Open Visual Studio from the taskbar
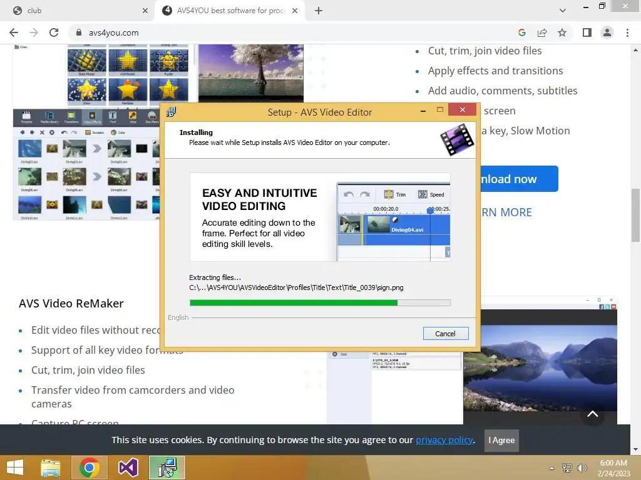Image resolution: width=641 pixels, height=480 pixels. pyautogui.click(x=128, y=467)
